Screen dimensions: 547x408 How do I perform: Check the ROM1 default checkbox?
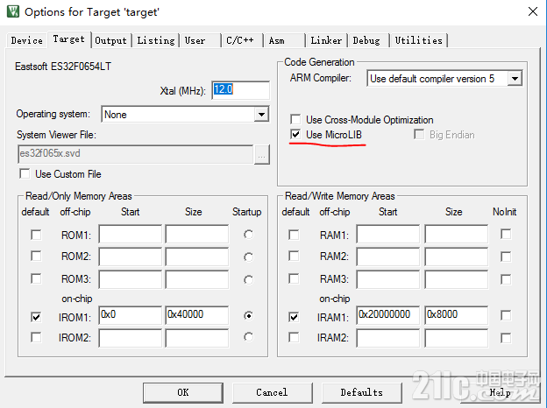pos(36,235)
